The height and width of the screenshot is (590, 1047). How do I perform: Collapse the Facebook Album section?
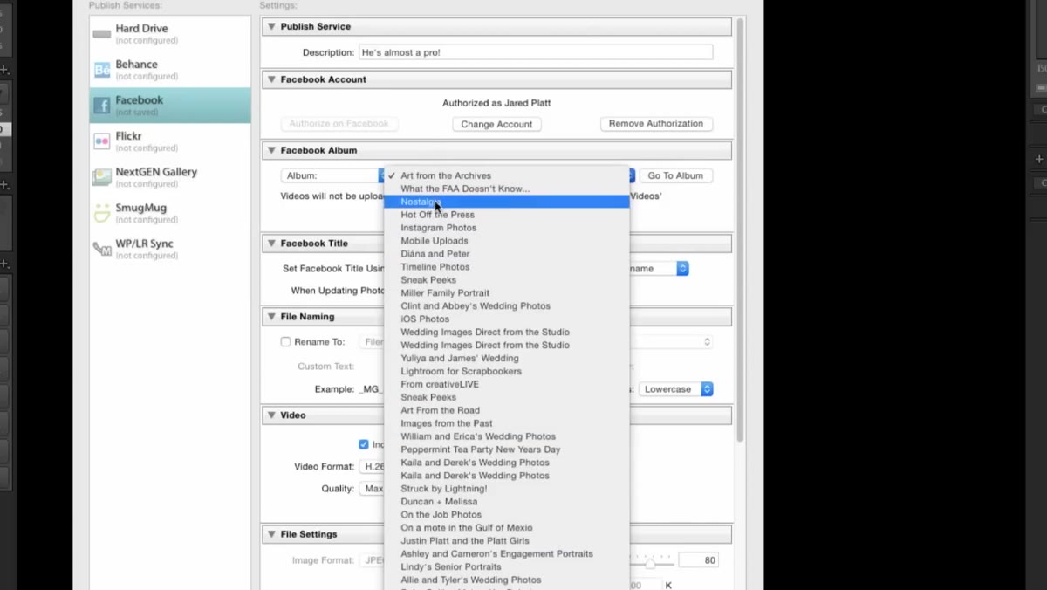tap(271, 150)
